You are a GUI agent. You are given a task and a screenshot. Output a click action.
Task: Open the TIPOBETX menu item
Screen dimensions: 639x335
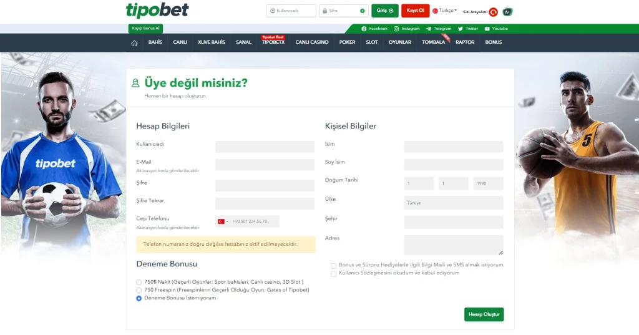point(273,42)
